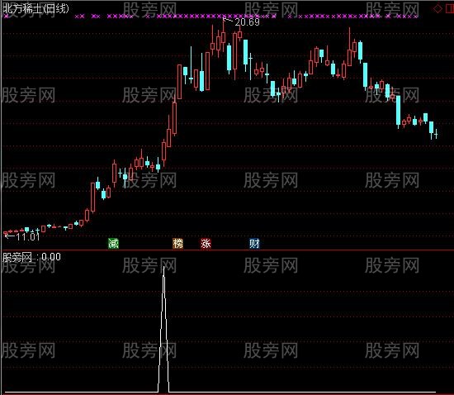Viewport: 454px width, 395px height.
Task: Click the blue 财 marker icon
Action: click(x=254, y=244)
